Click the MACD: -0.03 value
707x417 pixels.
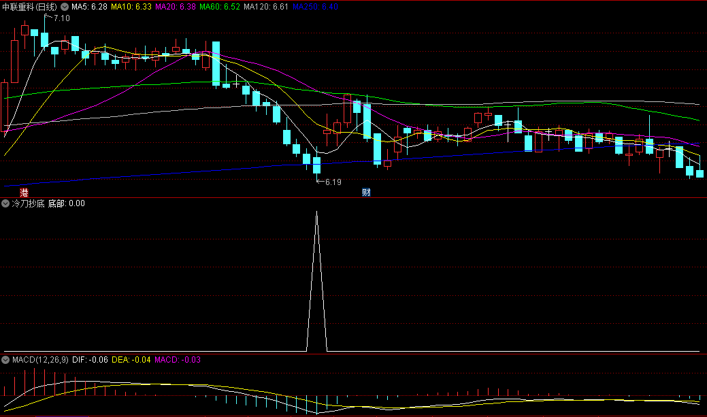[x=178, y=360]
